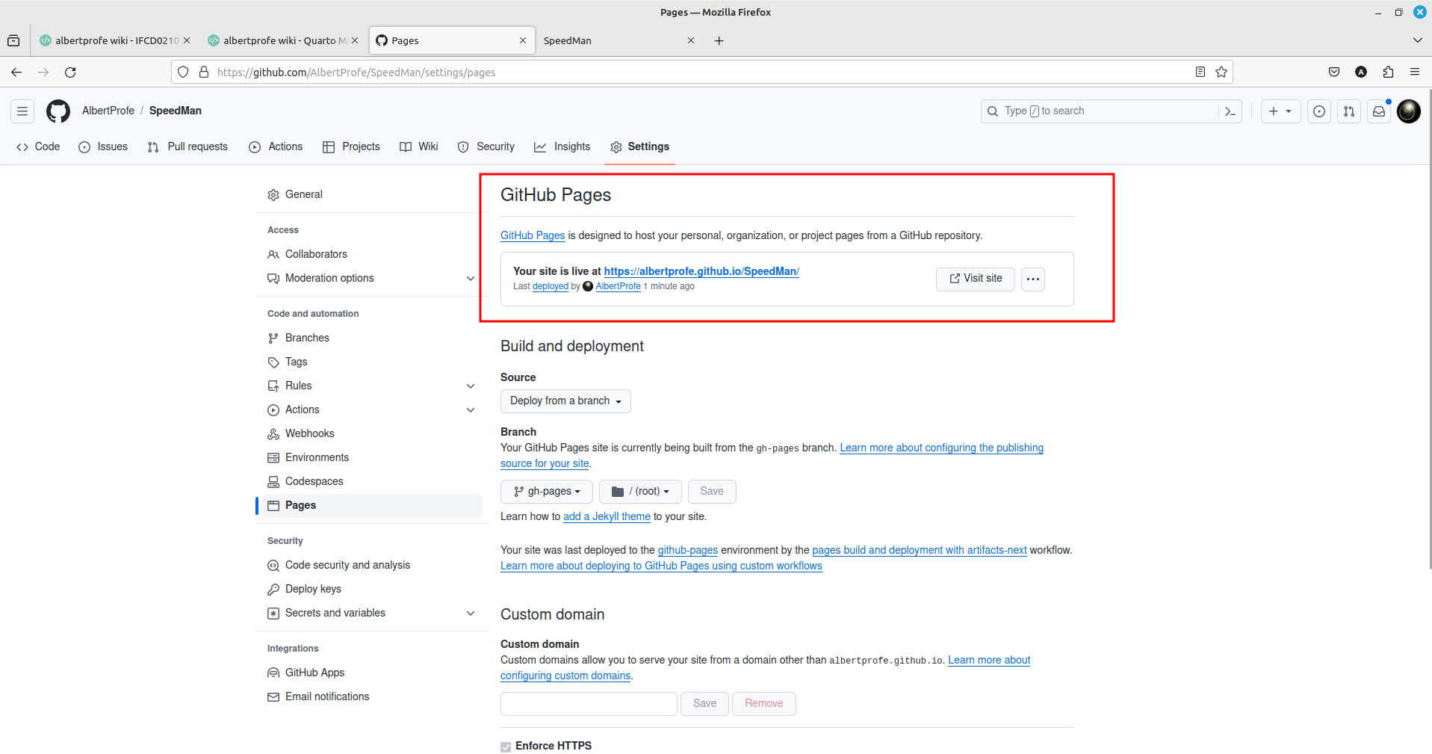The height and width of the screenshot is (754, 1432).
Task: Open Deploy from a branch dropdown
Action: [565, 401]
